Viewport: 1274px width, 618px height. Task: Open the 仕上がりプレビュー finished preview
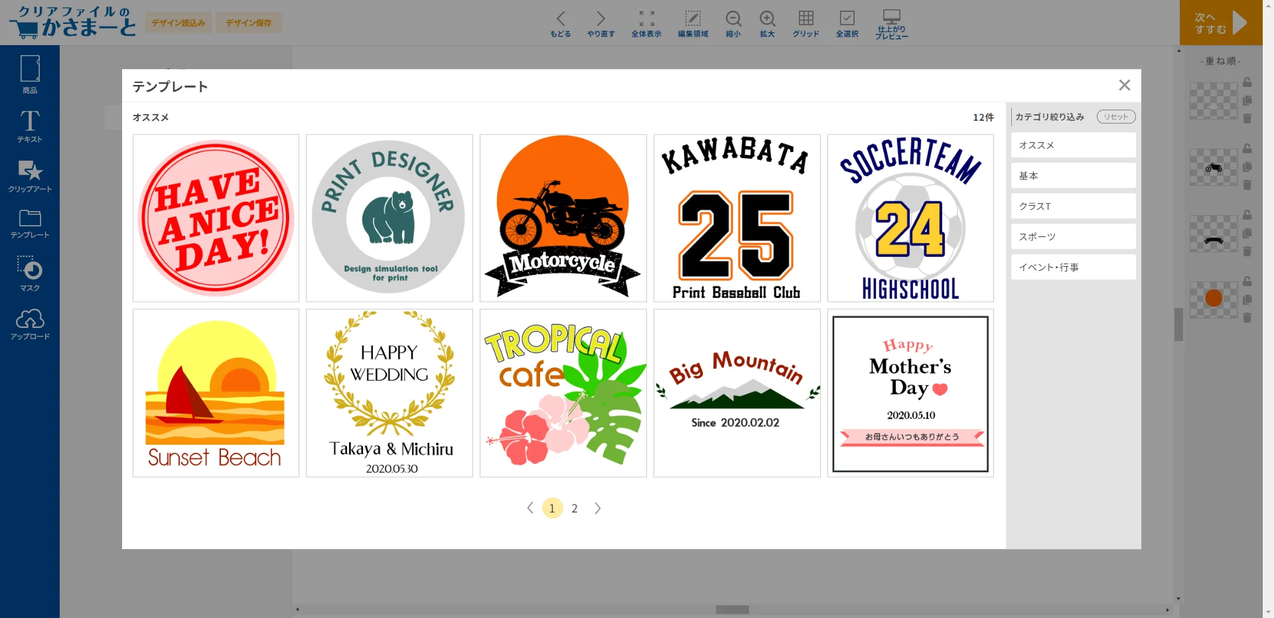click(x=891, y=24)
